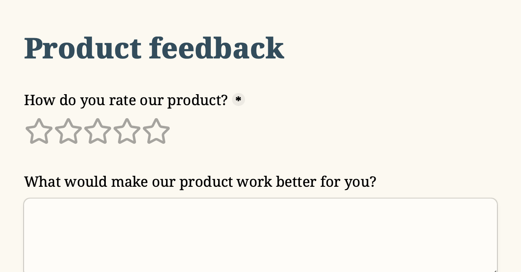Click the "Product feedback" heading
Screen dimensions: 521x272
(154, 48)
